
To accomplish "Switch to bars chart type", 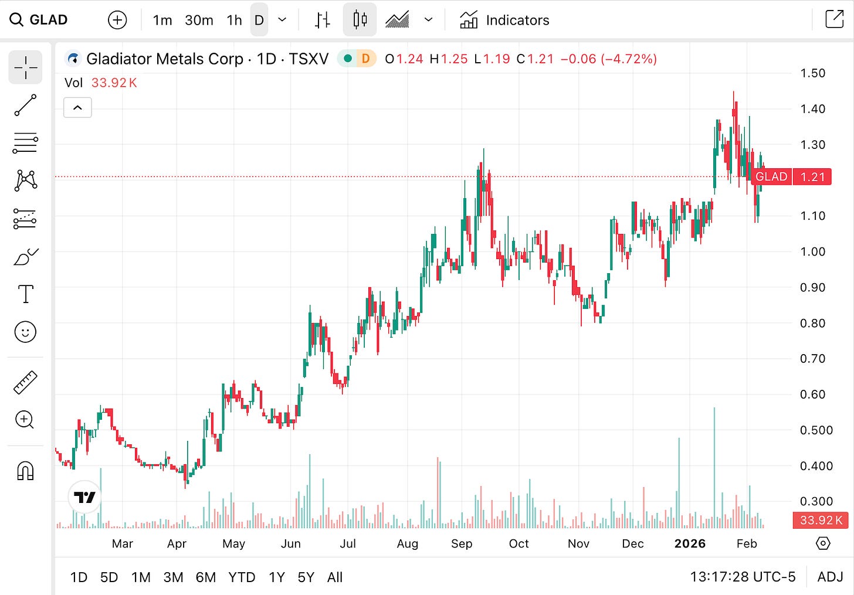I will pos(322,20).
